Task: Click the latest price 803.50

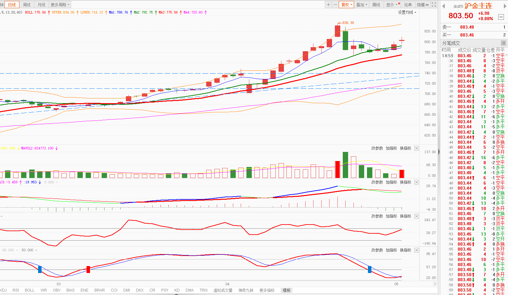Action: [460, 16]
